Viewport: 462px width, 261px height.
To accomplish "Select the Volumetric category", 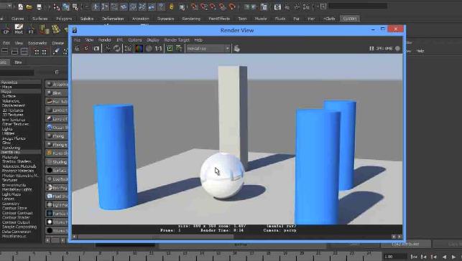I will point(11,101).
